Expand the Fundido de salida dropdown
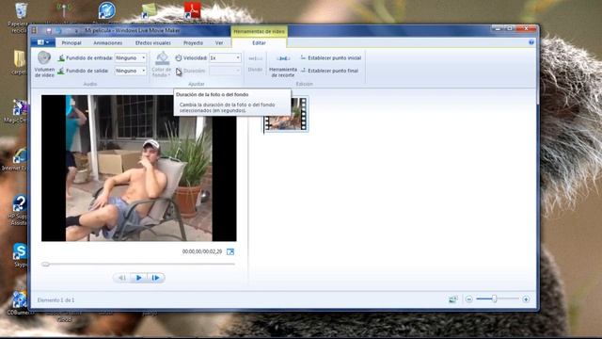Image resolution: width=602 pixels, height=339 pixels. click(x=144, y=71)
